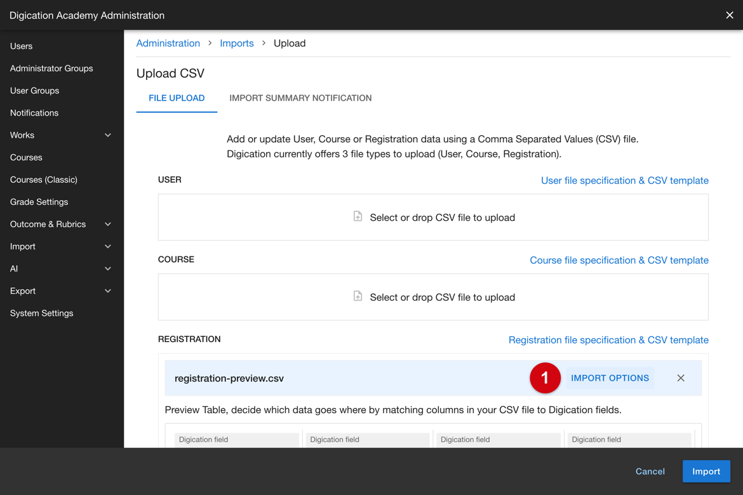The width and height of the screenshot is (743, 495).
Task: Open the third Digication field dropdown
Action: point(499,440)
